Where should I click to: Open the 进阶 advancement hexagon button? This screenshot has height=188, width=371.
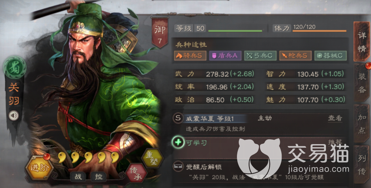[39, 167]
